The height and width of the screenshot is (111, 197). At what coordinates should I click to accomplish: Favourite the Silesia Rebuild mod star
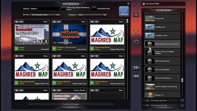point(17,22)
